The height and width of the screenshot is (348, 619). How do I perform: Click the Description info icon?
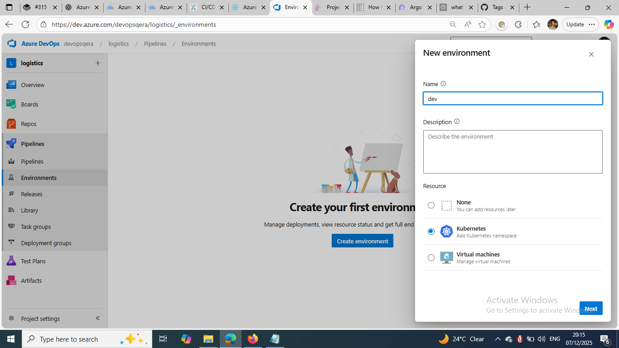457,121
